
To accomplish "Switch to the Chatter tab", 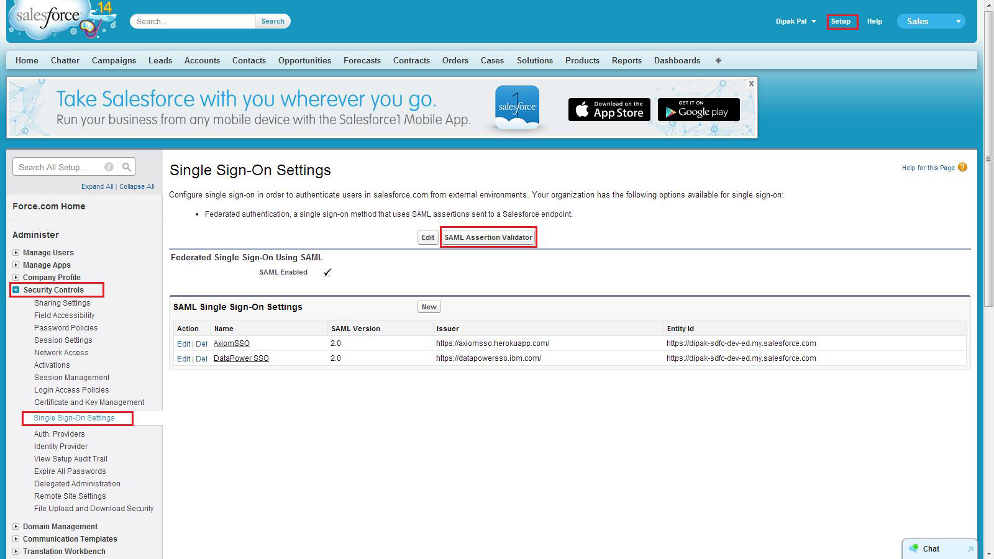I will [65, 60].
